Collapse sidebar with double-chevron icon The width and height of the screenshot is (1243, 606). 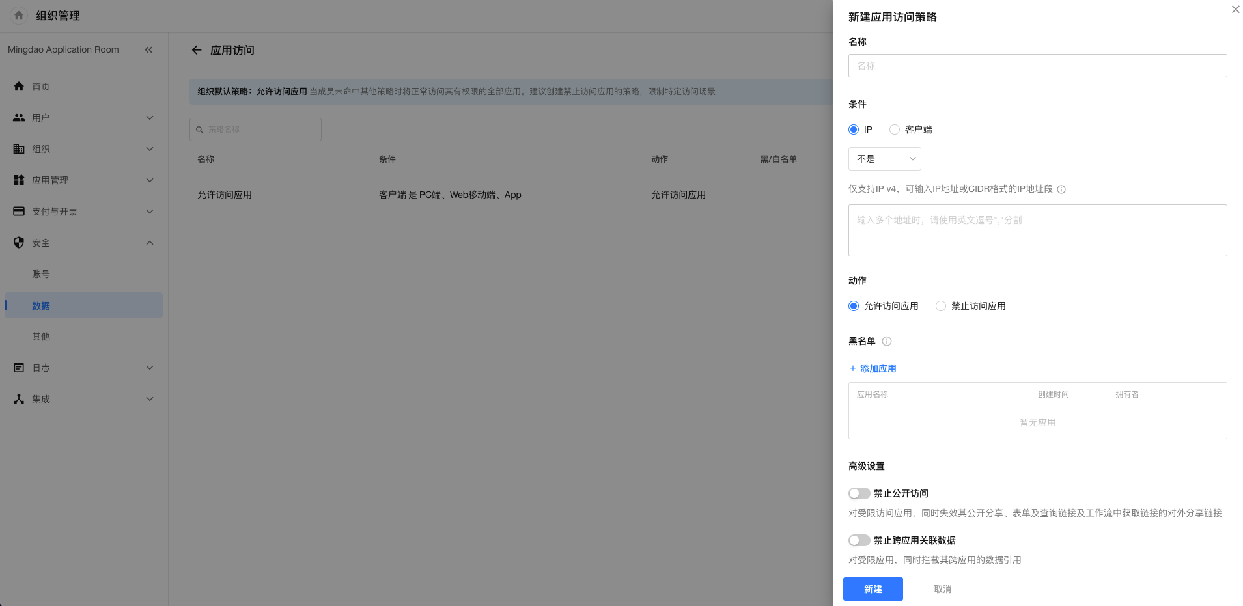[148, 49]
